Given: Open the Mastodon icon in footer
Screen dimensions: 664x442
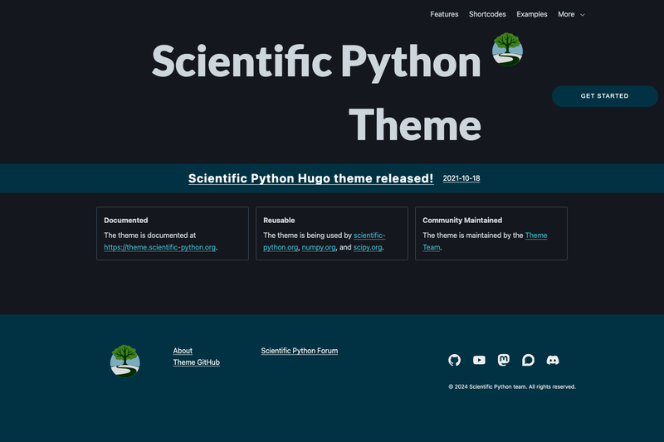Looking at the screenshot, I should click(x=504, y=360).
